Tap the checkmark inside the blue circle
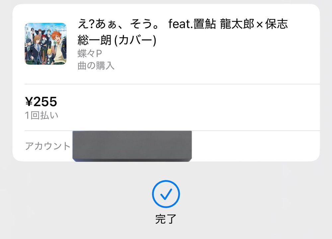Viewport: 332px width, 239px height. [166, 194]
